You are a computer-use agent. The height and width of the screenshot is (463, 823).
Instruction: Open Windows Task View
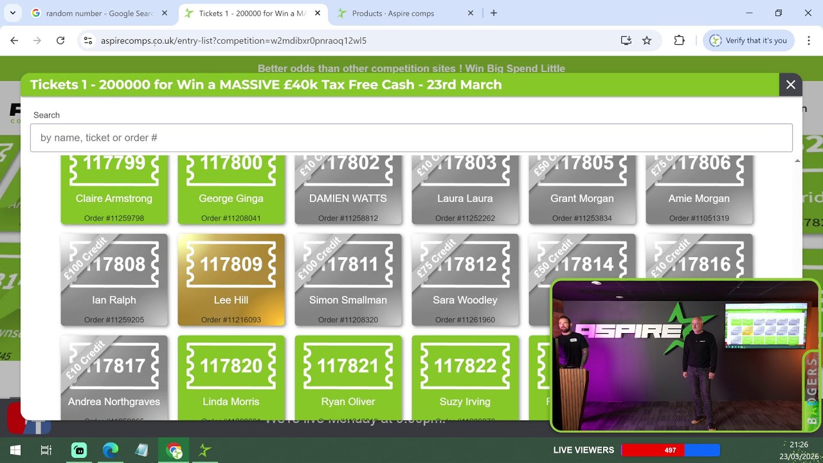tap(46, 450)
